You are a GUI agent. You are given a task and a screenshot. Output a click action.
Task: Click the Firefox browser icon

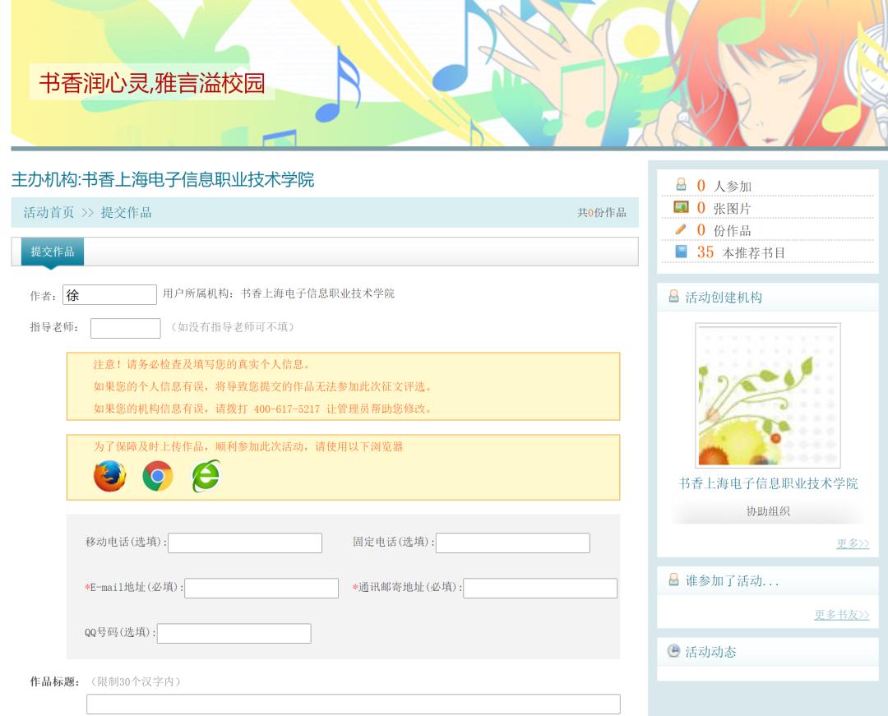(109, 476)
